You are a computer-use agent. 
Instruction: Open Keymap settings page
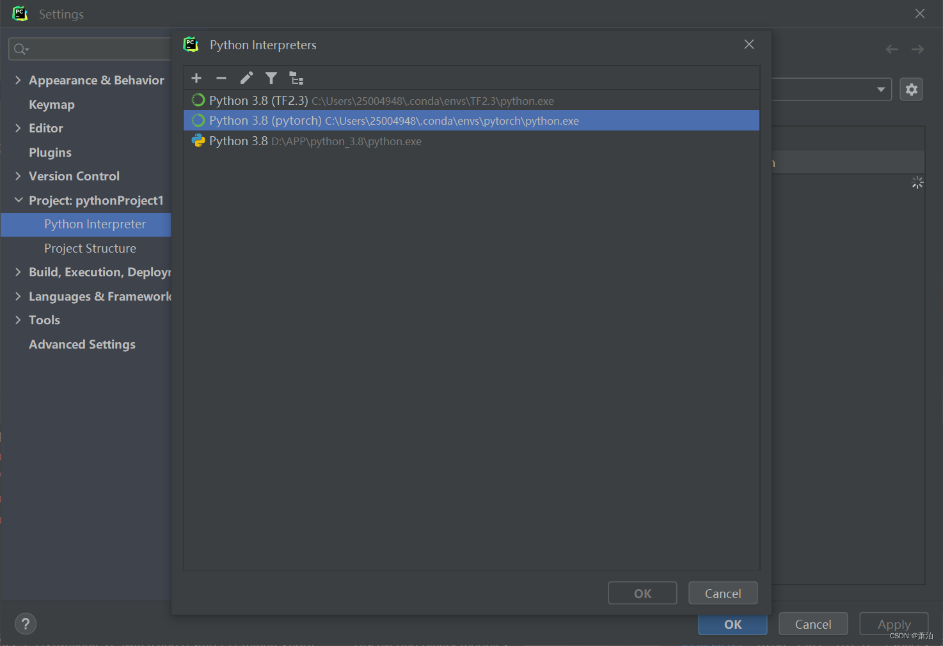(x=52, y=104)
